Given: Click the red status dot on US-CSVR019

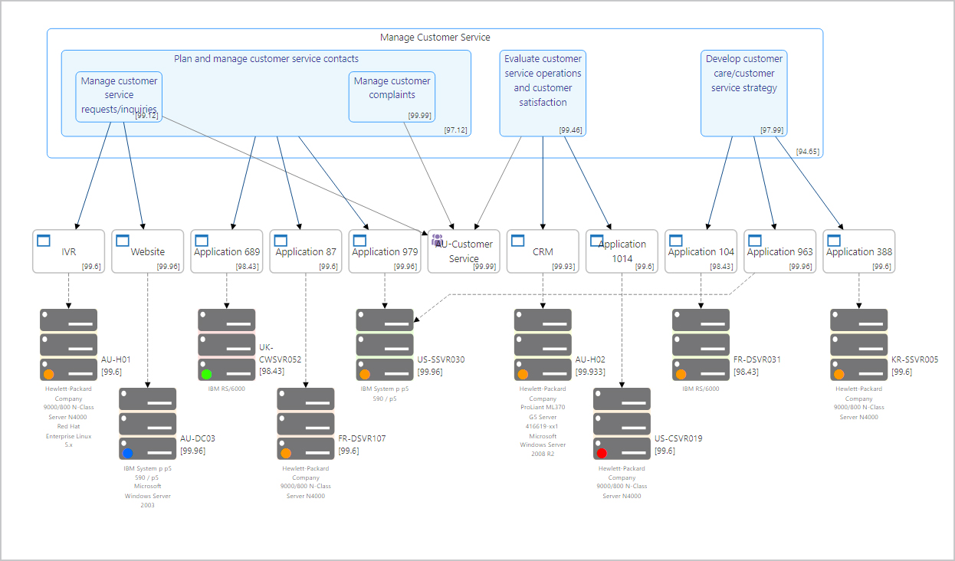Looking at the screenshot, I should coord(602,453).
